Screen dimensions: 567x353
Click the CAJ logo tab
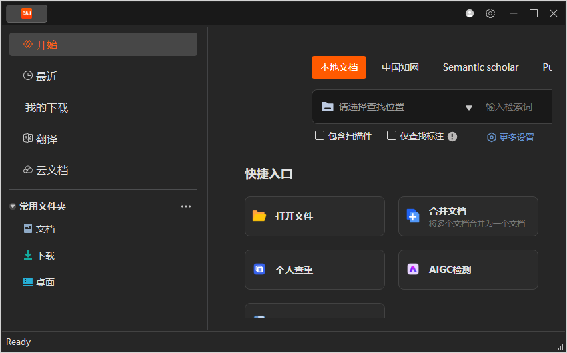(x=27, y=14)
